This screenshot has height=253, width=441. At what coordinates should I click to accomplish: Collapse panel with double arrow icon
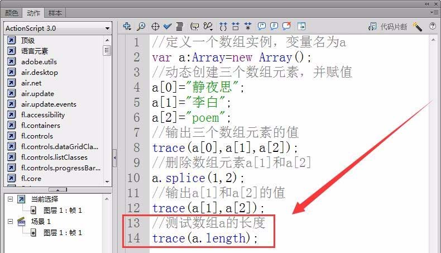pos(427,4)
